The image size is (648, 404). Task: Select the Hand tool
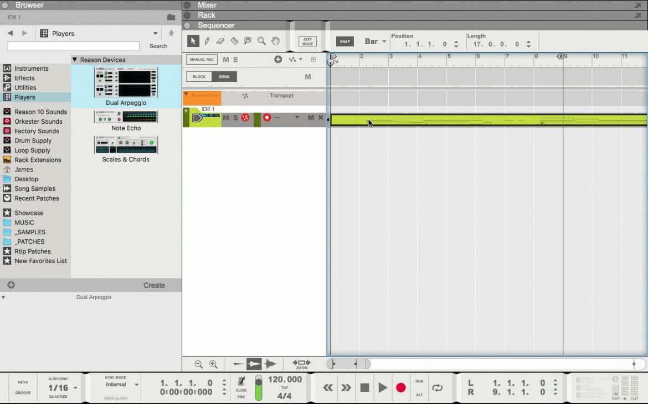click(276, 41)
